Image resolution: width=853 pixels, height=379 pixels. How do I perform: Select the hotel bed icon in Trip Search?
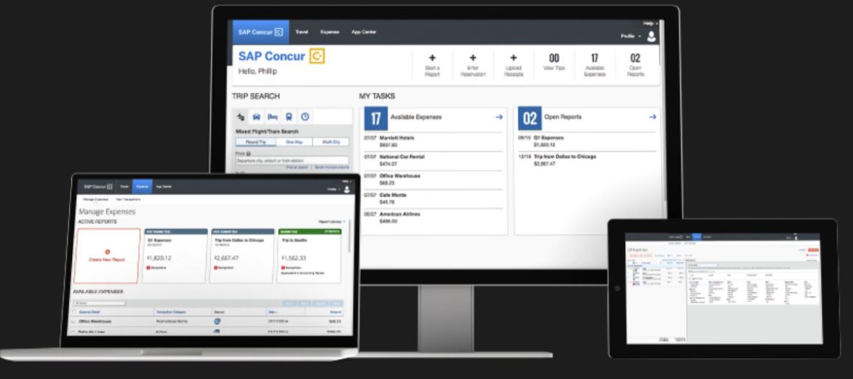273,117
